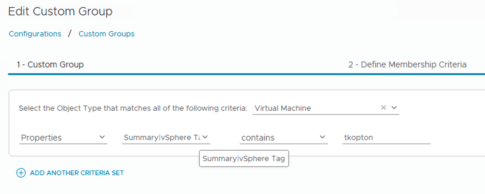Select the Virtual Machine object type combo box
The width and height of the screenshot is (485, 194).
[x=314, y=108]
